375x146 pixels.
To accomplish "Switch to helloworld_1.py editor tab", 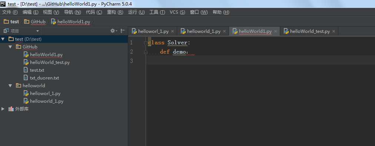I will (x=203, y=31).
